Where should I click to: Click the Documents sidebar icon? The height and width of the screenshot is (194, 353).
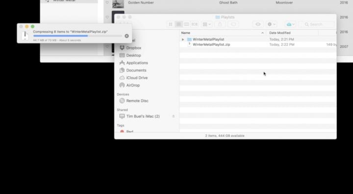pyautogui.click(x=122, y=70)
